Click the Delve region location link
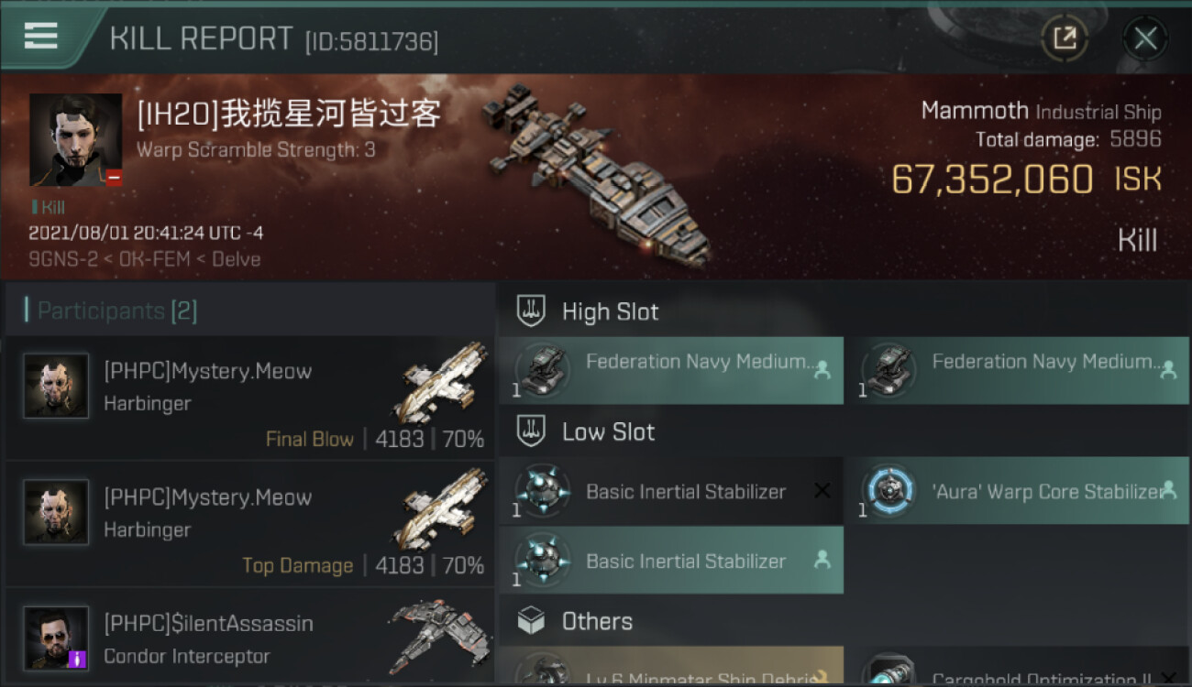The width and height of the screenshot is (1192, 687). tap(237, 259)
